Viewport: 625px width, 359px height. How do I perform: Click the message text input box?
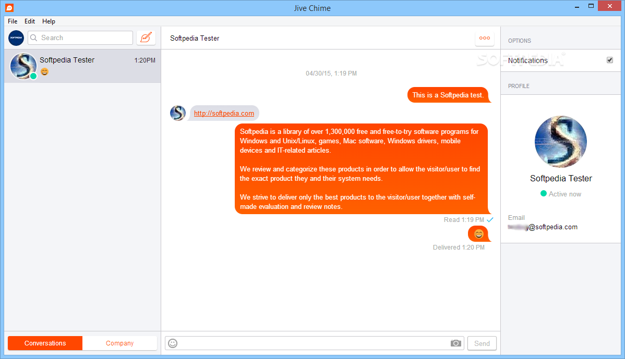click(315, 343)
